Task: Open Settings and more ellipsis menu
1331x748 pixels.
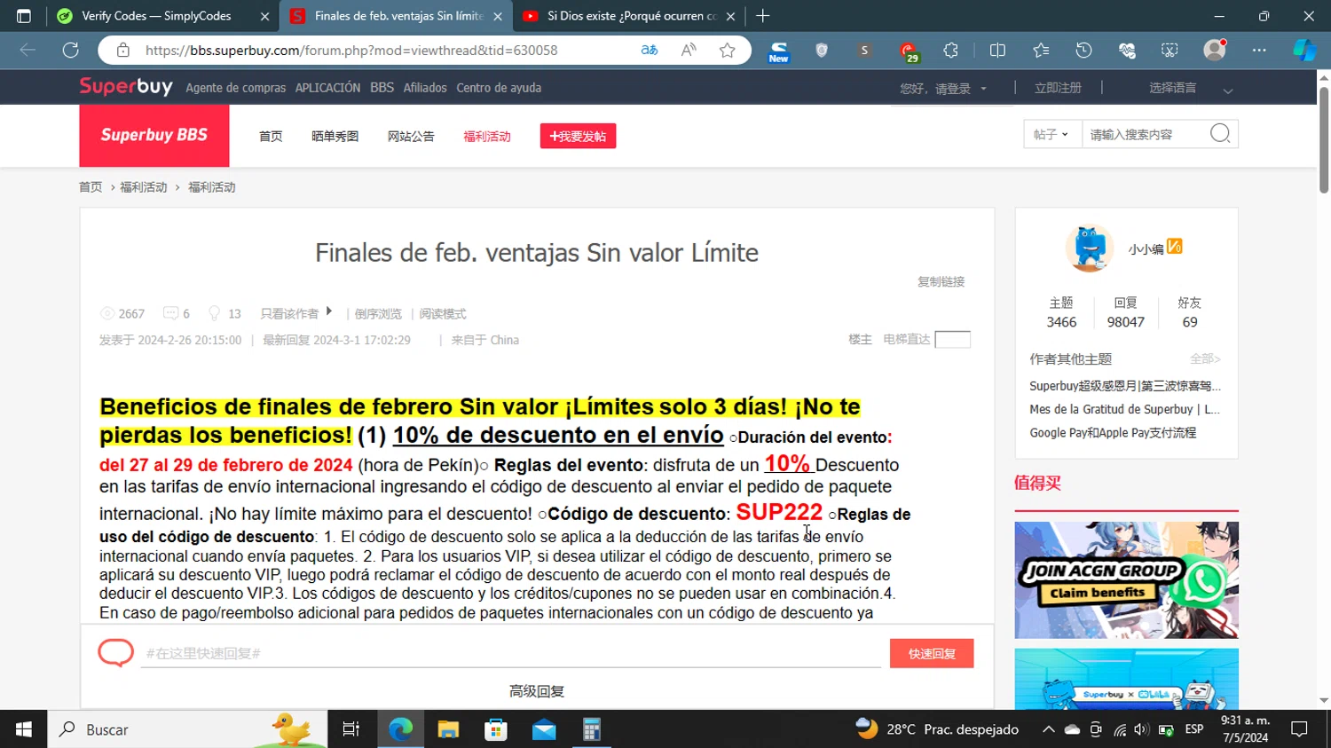Action: click(1259, 51)
